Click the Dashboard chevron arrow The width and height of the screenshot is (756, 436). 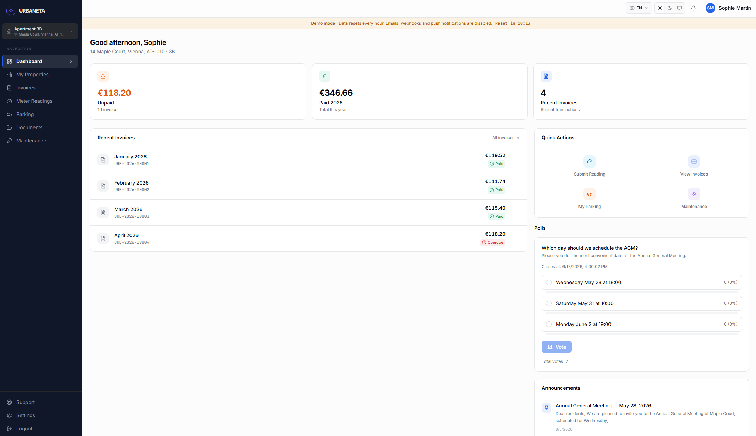coord(71,61)
